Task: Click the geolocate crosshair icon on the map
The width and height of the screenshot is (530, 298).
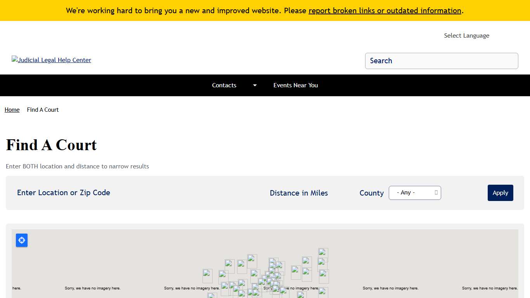Action: click(22, 240)
